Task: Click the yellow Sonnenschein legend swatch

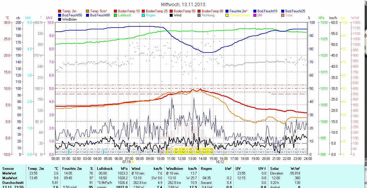Action: click(227, 15)
